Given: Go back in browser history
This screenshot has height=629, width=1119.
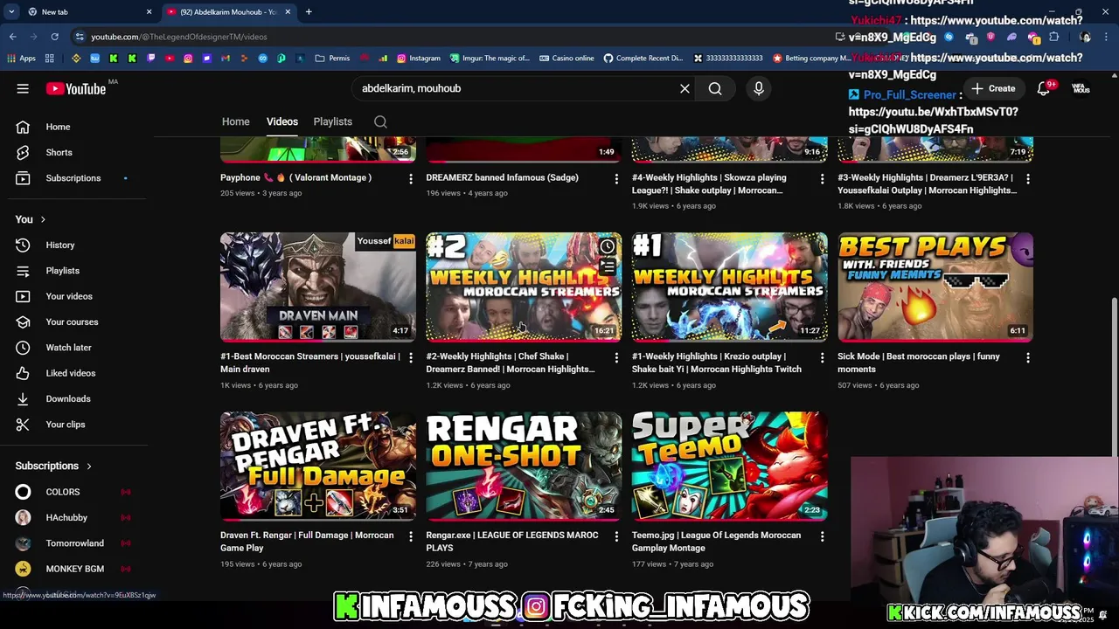Looking at the screenshot, I should pos(12,37).
